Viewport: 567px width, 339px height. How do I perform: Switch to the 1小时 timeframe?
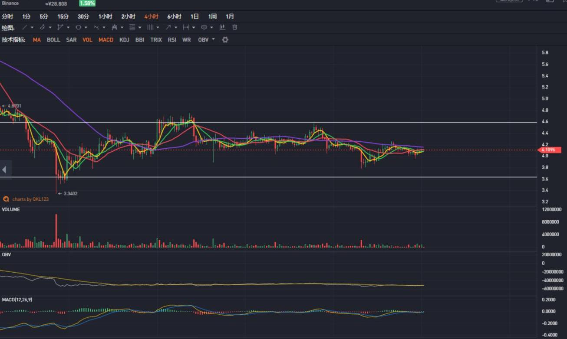105,16
